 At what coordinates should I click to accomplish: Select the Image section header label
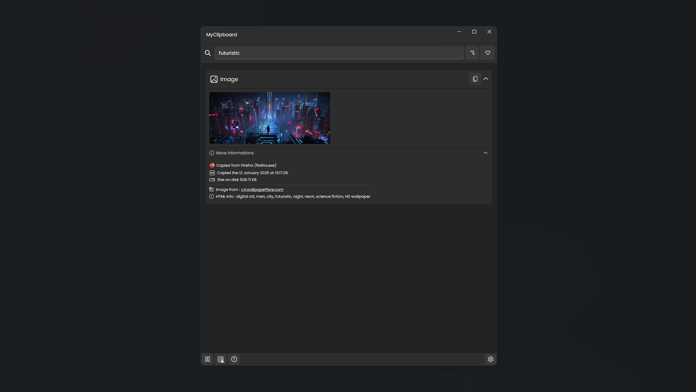tap(229, 79)
